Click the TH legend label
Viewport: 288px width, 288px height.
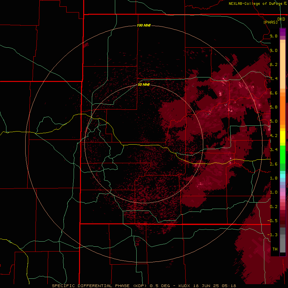pyautogui.click(x=275, y=249)
